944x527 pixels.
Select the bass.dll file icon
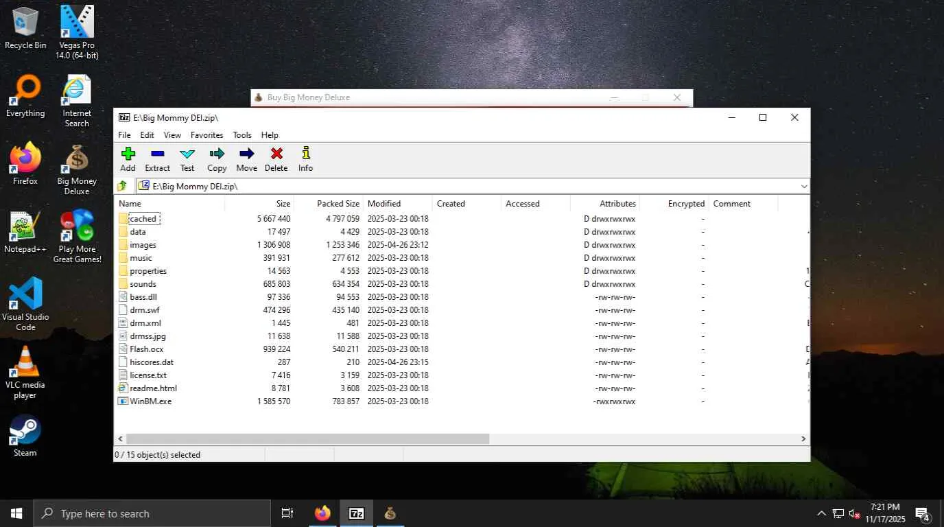coord(123,296)
